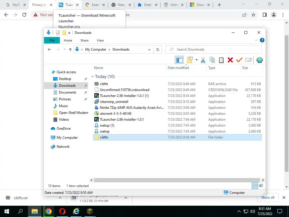This screenshot has height=217, width=289.
Task: Select the Ninite 7Zip AIMP installer file
Action: pos(177,107)
